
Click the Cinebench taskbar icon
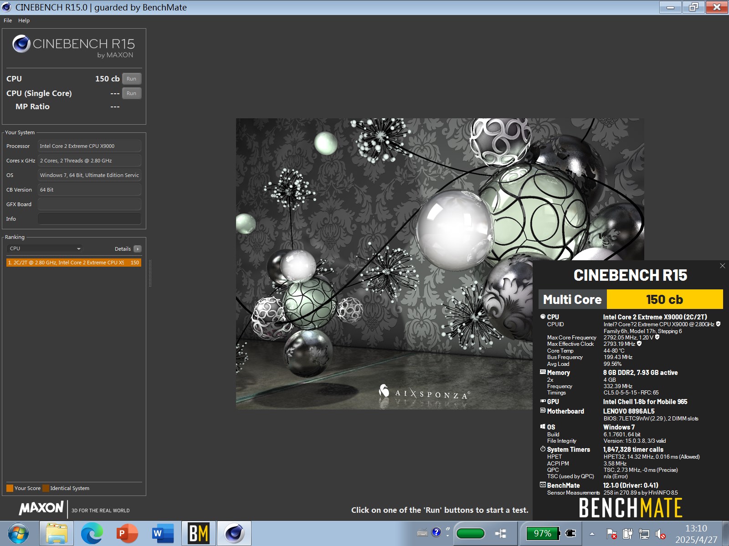[234, 534]
